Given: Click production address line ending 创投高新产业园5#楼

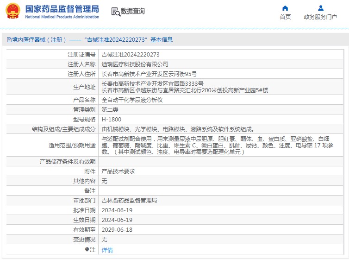Looking at the screenshot, I should pos(185,90).
